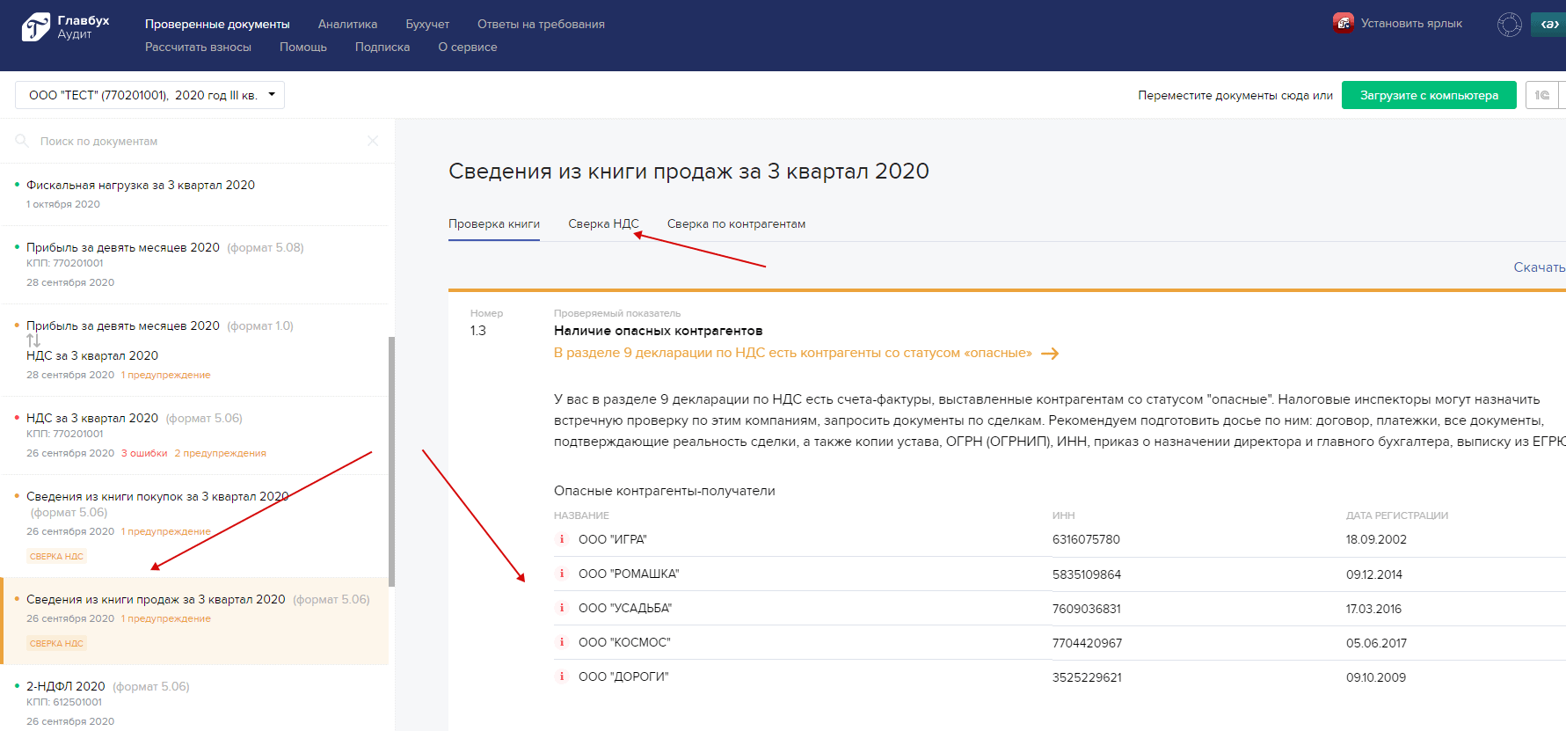Go to Рассчитать взносы in the header
This screenshot has height=731, width=1566.
tap(198, 48)
